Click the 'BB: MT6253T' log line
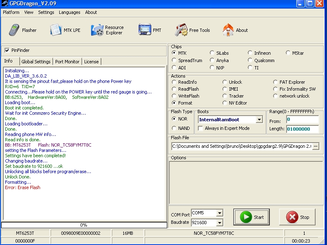Screen dimensions: 327x245 pyautogui.click(x=48, y=145)
